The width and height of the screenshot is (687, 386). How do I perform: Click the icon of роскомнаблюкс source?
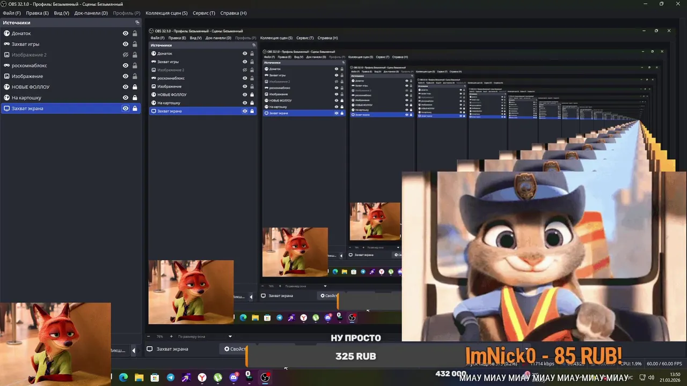pyautogui.click(x=6, y=65)
